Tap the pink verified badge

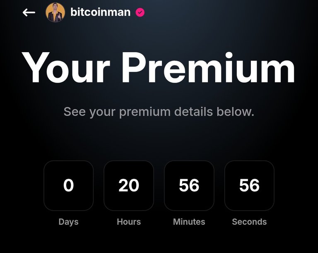140,12
